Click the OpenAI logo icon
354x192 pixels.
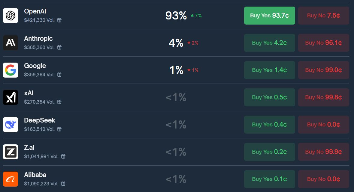11,16
